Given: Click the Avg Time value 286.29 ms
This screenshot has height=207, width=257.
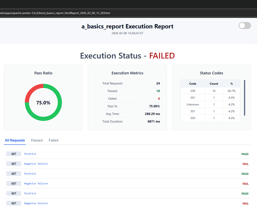Looking at the screenshot, I should 152,114.
